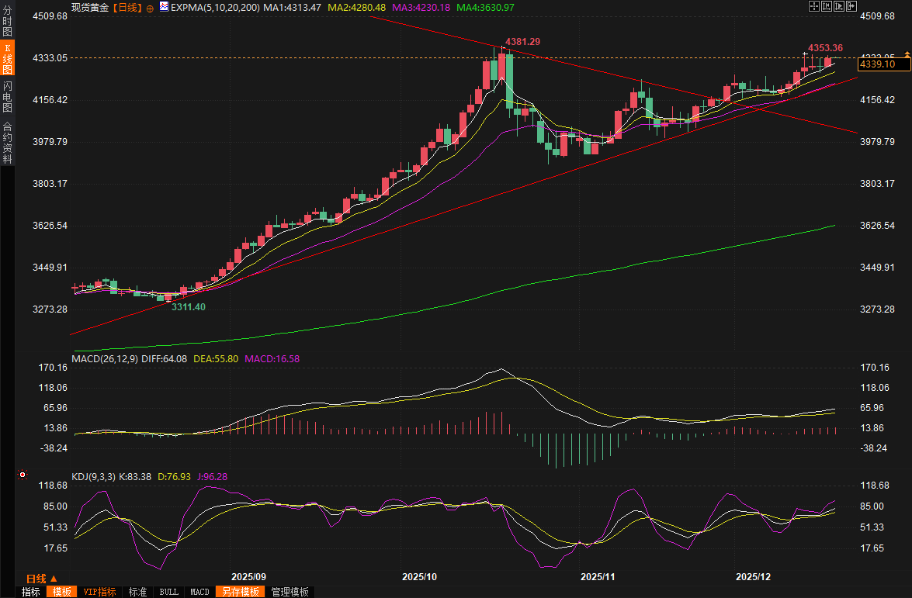912x598 pixels.
Task: Click the chart playback axis icon
Action: click(841, 7)
